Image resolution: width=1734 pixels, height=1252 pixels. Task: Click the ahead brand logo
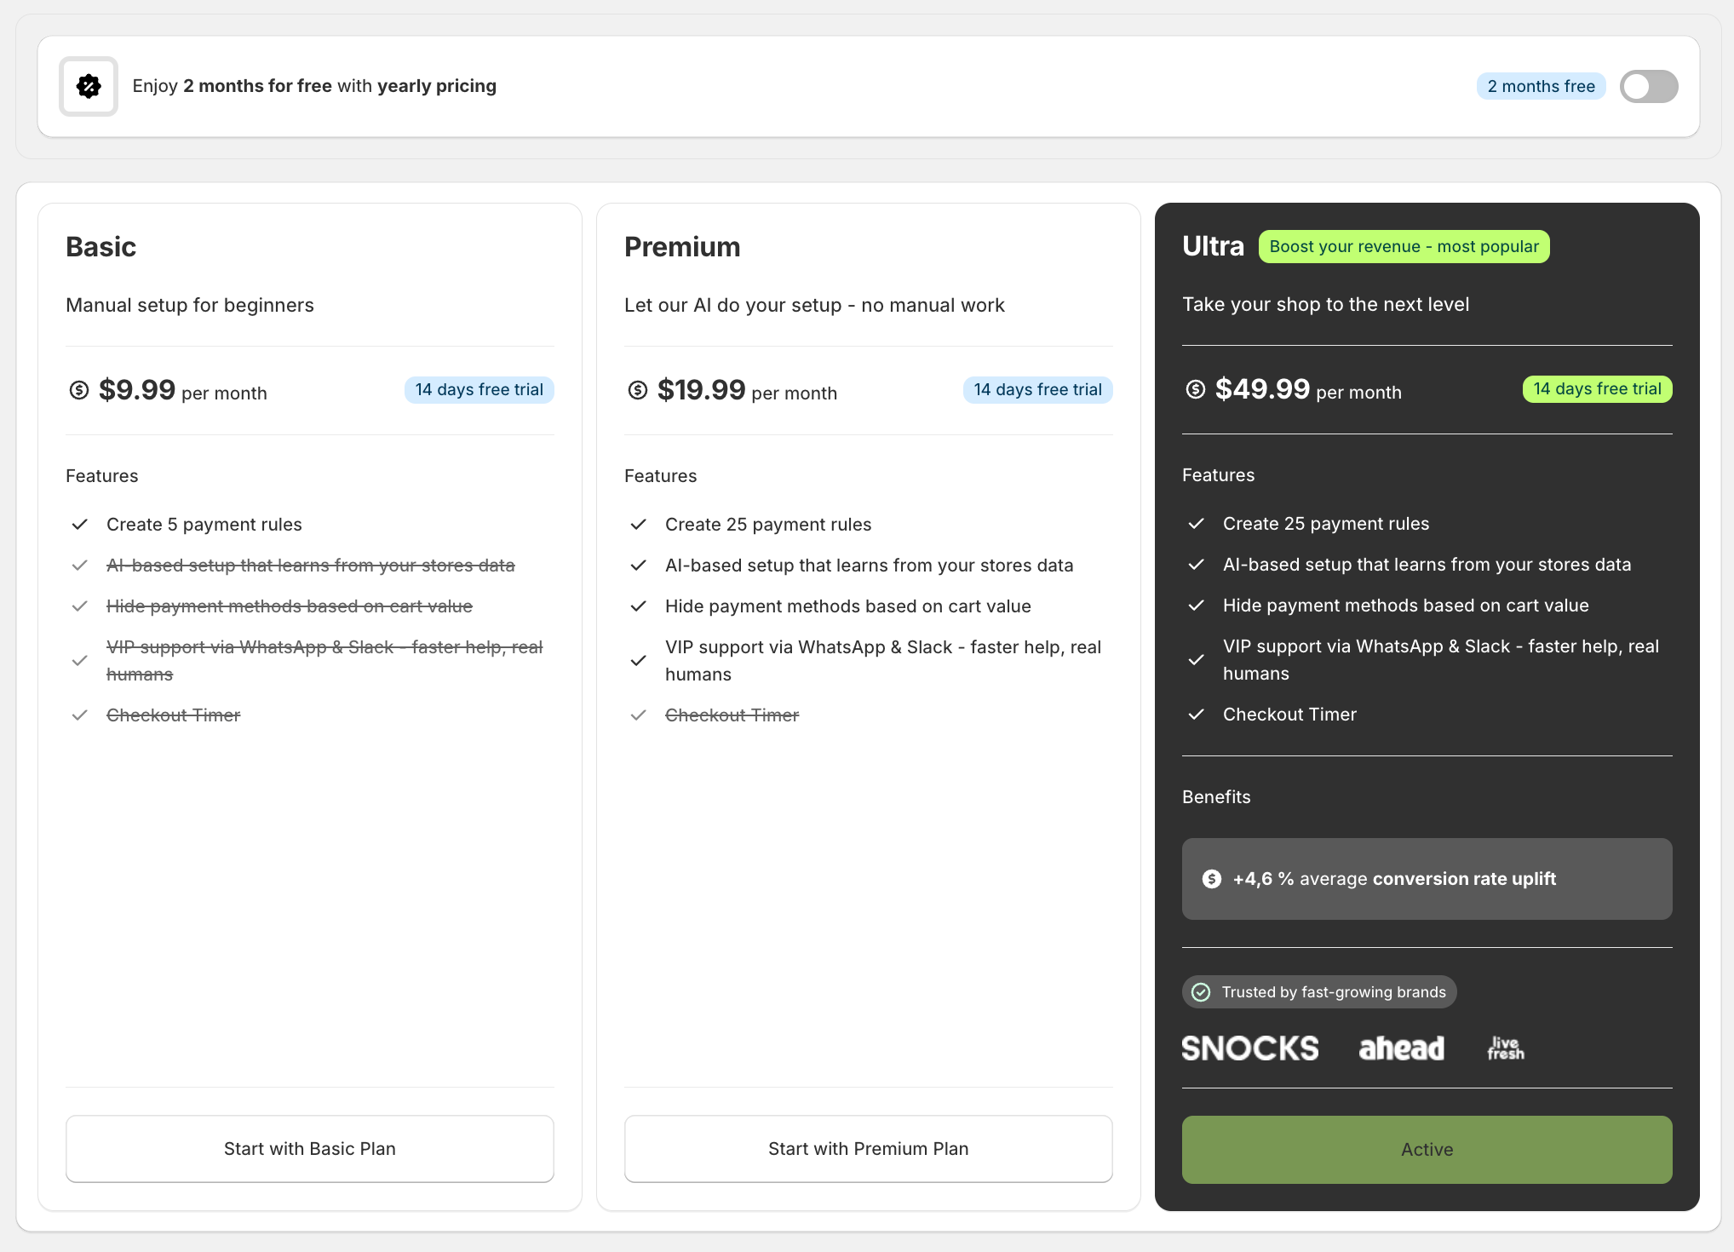pyautogui.click(x=1402, y=1048)
